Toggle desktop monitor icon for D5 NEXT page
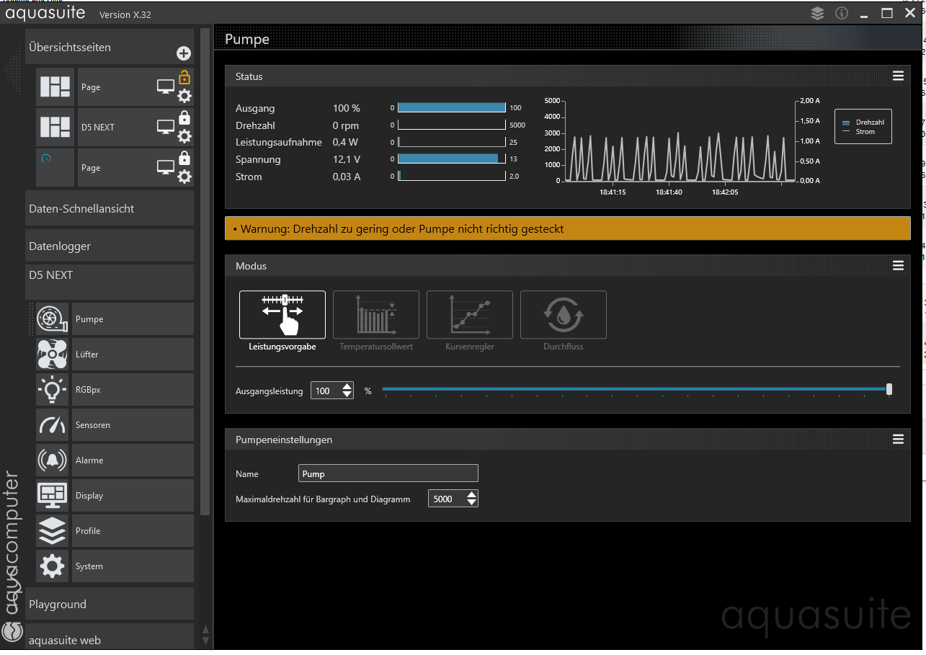The width and height of the screenshot is (926, 655). [x=166, y=128]
